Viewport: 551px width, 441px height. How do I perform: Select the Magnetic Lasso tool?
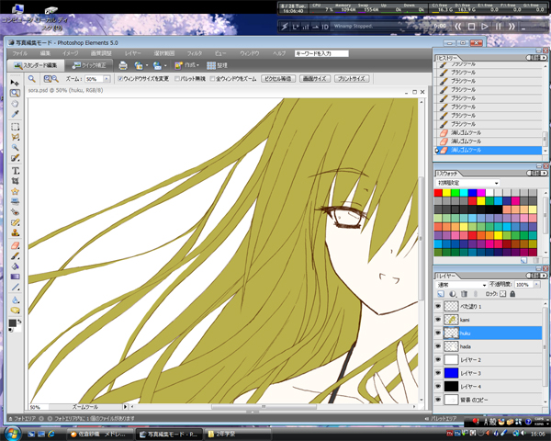point(15,137)
